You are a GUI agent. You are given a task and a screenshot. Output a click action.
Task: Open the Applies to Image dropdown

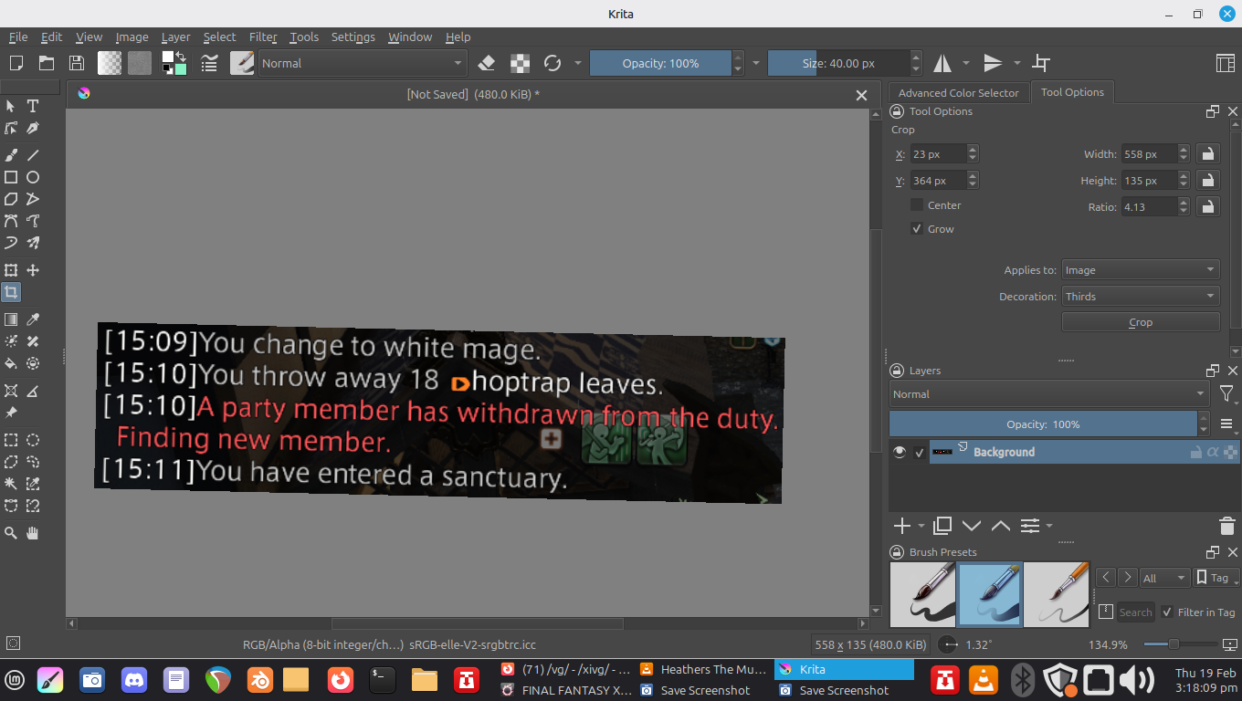1141,270
